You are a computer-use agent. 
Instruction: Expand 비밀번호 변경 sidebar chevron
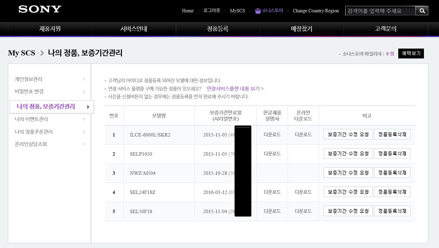tap(84, 91)
